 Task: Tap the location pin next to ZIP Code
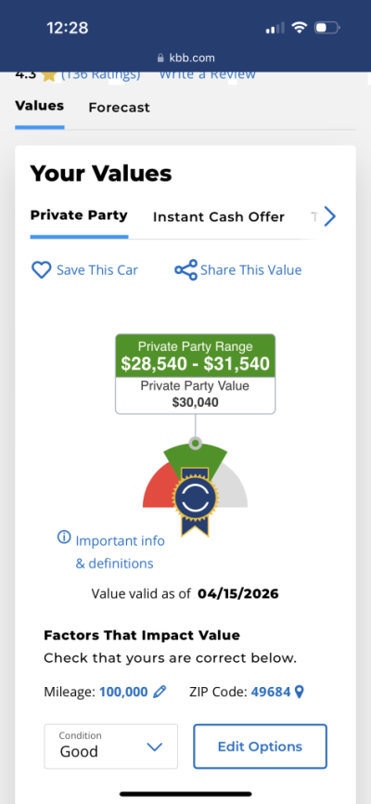click(300, 693)
